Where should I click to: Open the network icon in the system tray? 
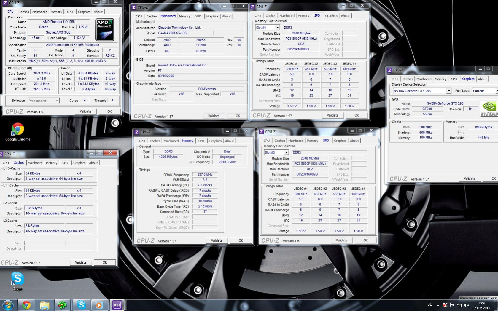(x=459, y=305)
